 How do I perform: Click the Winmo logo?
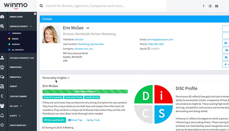tap(16, 6)
